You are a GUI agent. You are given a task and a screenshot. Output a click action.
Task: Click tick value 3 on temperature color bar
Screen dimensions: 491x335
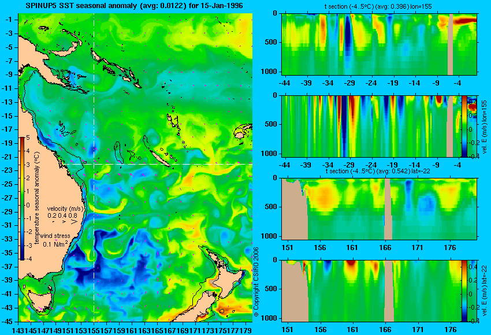tap(28, 165)
